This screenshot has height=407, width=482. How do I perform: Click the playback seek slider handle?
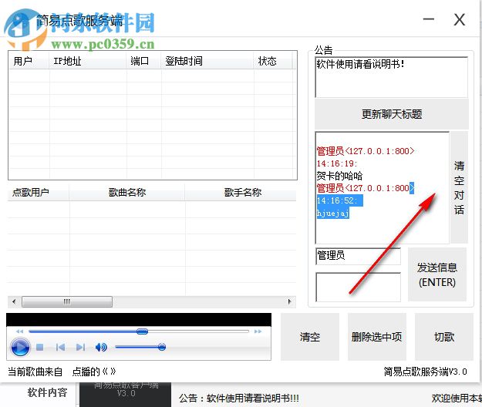tap(142, 331)
